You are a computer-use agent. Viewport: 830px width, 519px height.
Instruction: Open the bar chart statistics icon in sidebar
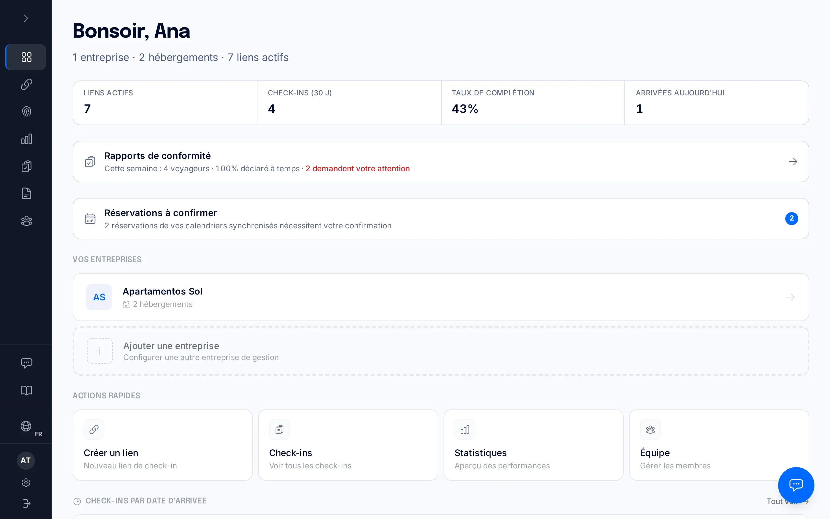[26, 139]
